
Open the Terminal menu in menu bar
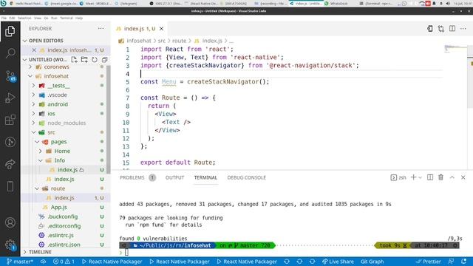[67, 18]
